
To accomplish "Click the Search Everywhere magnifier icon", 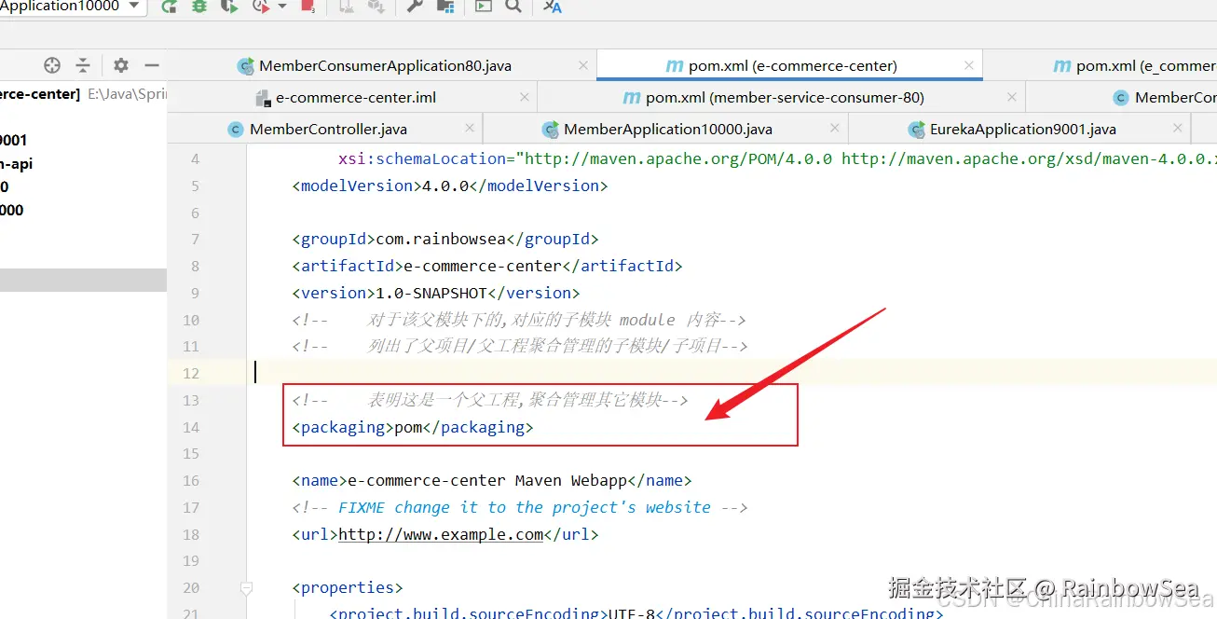I will [513, 7].
